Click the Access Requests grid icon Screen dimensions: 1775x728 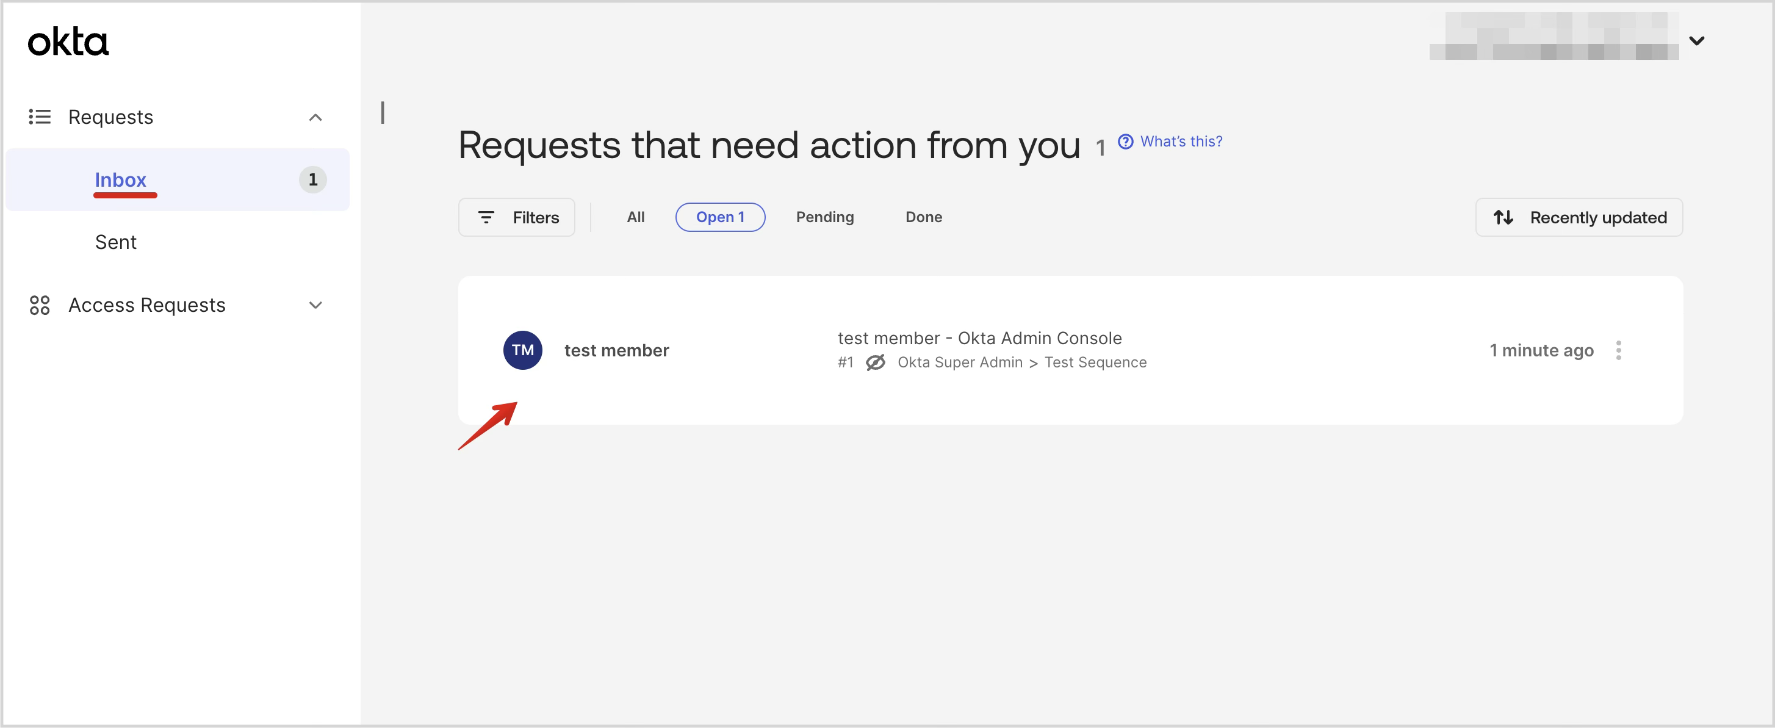click(40, 305)
